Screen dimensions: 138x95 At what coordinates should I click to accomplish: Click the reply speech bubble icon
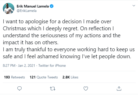19,89
